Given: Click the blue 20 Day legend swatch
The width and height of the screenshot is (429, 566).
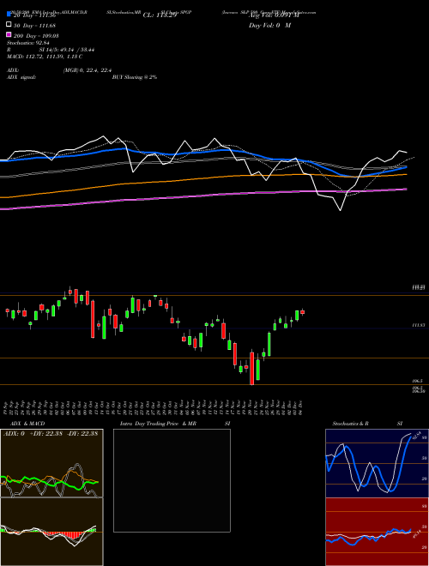Looking at the screenshot, I should point(9,15).
